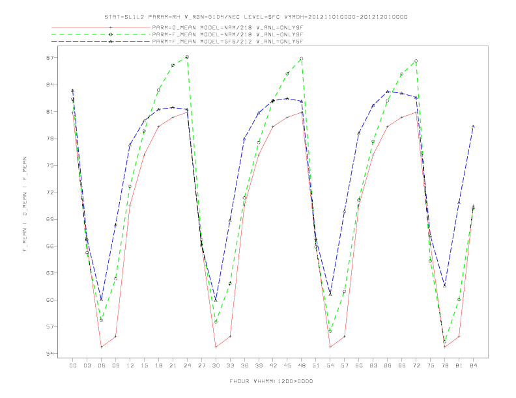The image size is (516, 398).
Task: Click the 84 tick on the vertical axis
Action: 50,85
